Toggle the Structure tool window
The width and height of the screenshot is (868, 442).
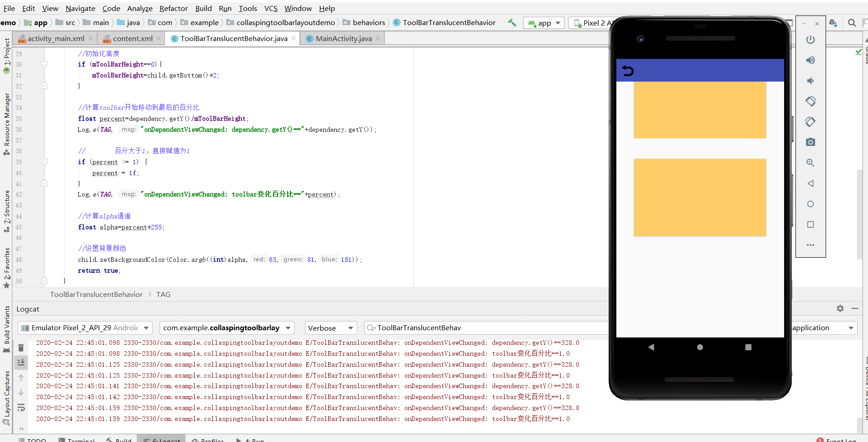[x=7, y=211]
